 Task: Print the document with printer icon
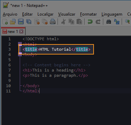click(x=53, y=22)
